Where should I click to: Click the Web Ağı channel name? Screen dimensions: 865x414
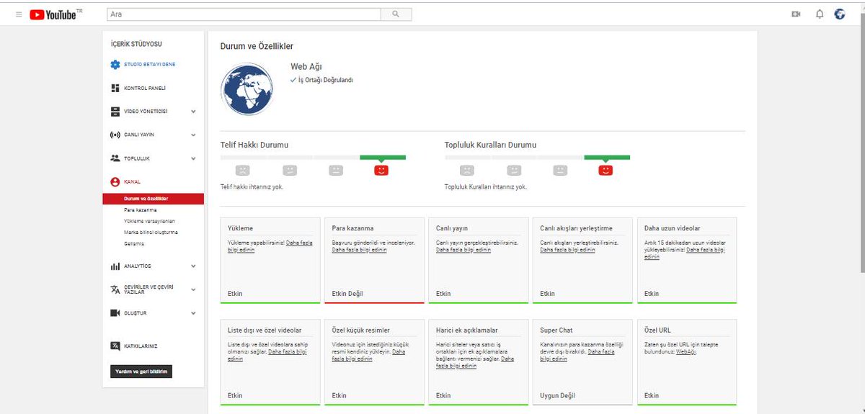(x=306, y=66)
